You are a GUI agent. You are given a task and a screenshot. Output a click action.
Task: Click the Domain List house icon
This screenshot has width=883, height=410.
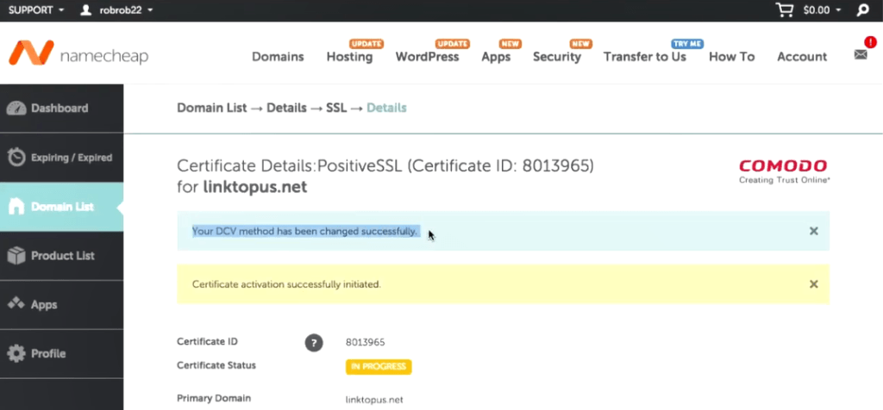[16, 207]
